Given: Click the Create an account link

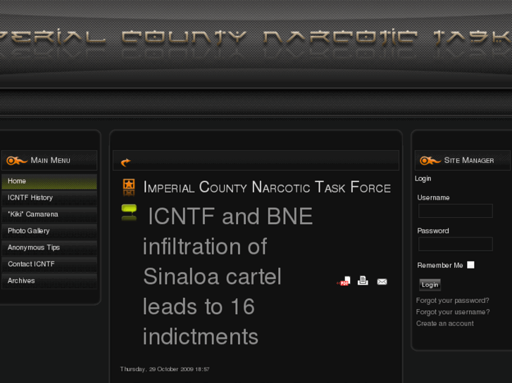Looking at the screenshot, I should (x=444, y=323).
